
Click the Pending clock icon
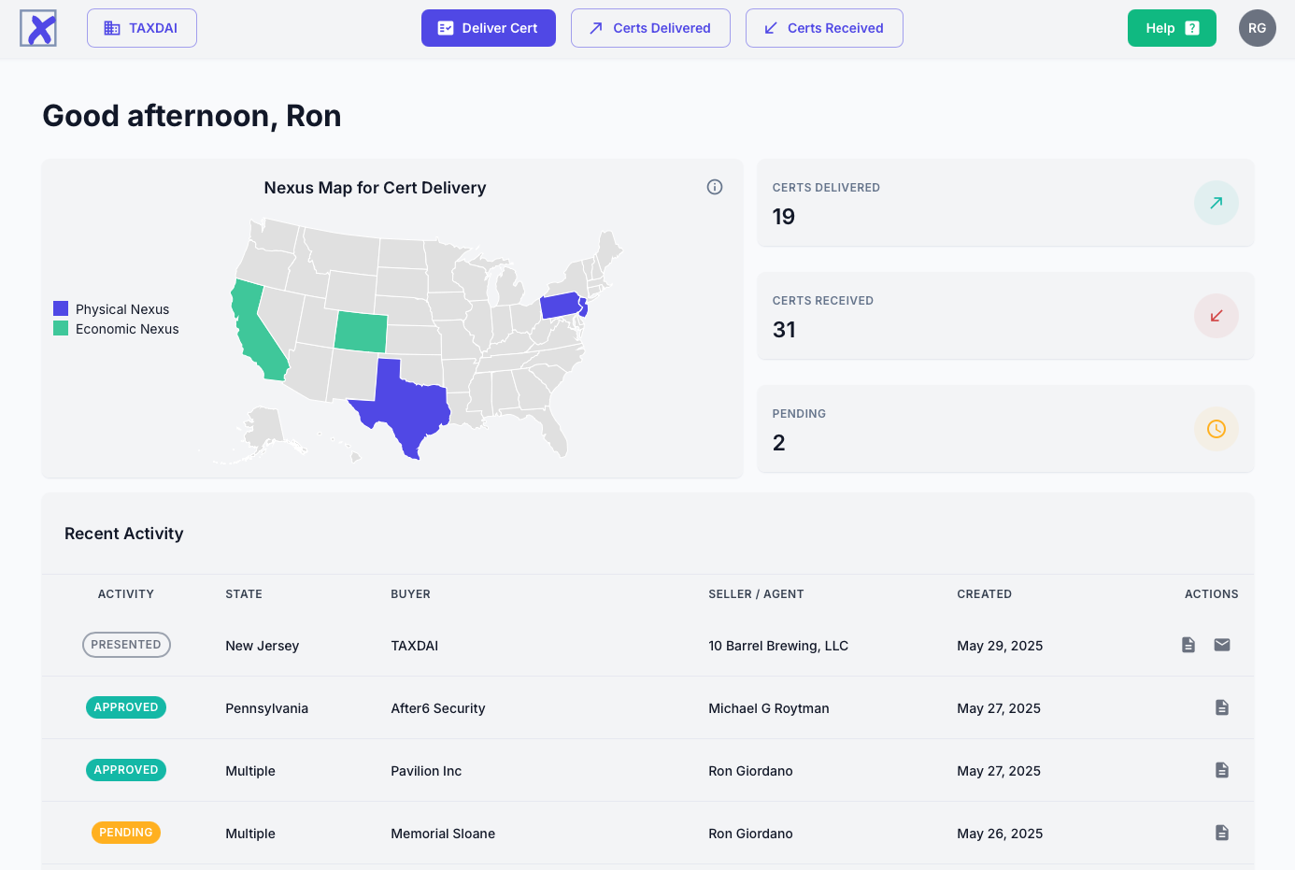point(1216,429)
